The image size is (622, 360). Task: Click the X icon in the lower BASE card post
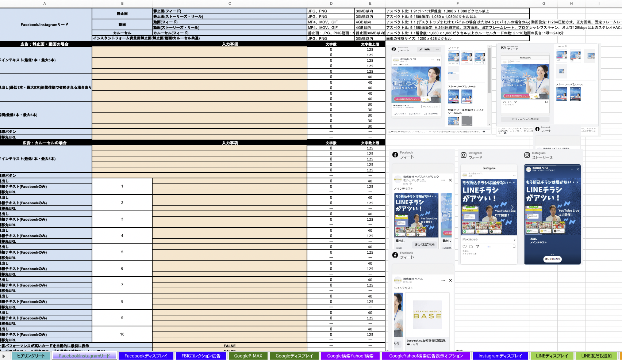click(450, 280)
